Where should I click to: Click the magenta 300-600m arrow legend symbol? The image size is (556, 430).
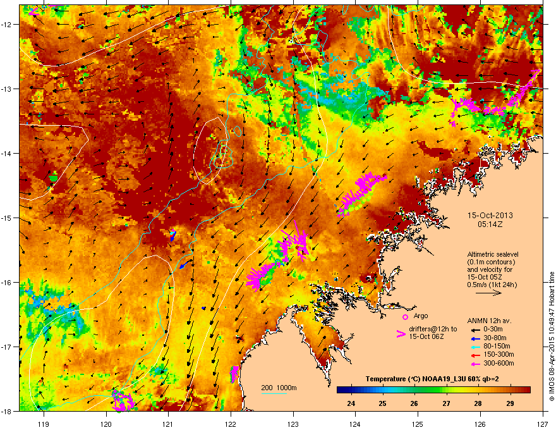[474, 364]
